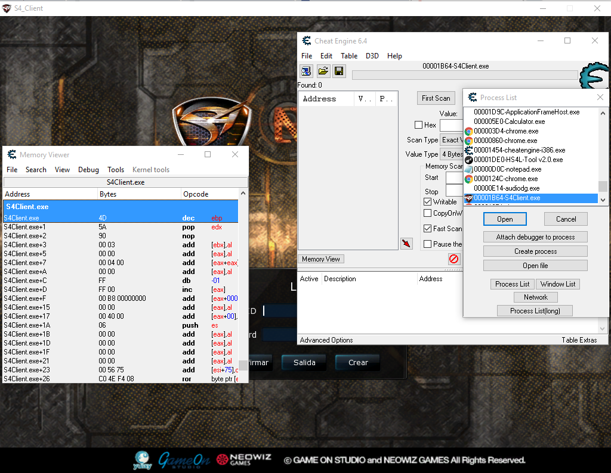Open Cheat Engine D3D menu
This screenshot has width=611, height=473.
[x=372, y=55]
